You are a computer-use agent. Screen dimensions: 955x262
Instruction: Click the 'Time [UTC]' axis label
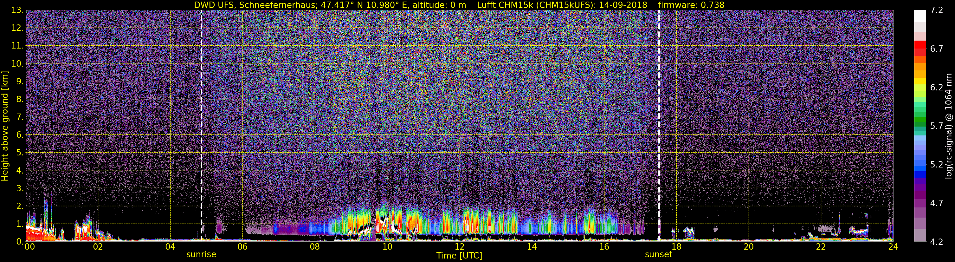(x=459, y=256)
